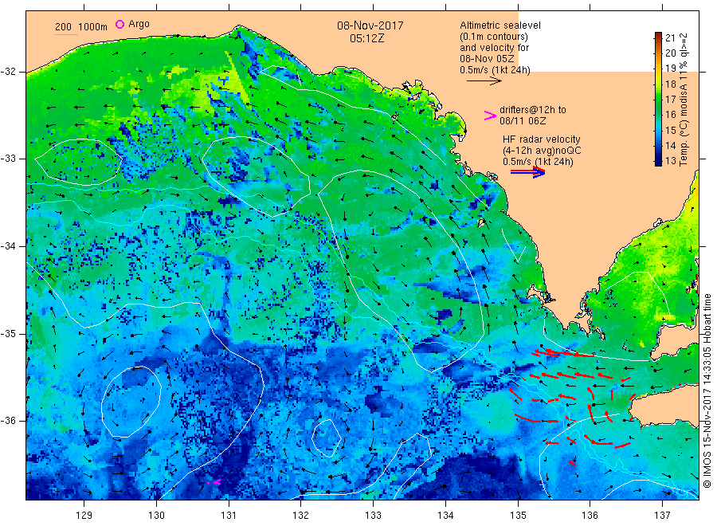This screenshot has height=526, width=717.
Task: Click the 17 label on temperature scale
Action: point(670,100)
